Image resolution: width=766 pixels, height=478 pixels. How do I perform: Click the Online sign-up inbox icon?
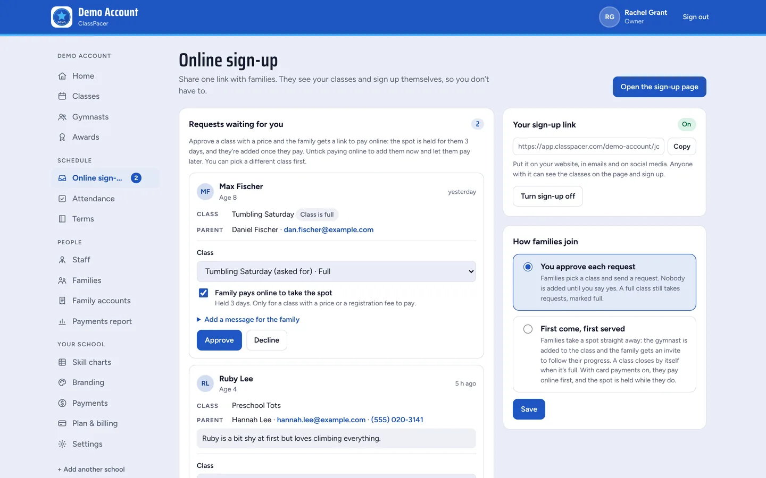[62, 178]
